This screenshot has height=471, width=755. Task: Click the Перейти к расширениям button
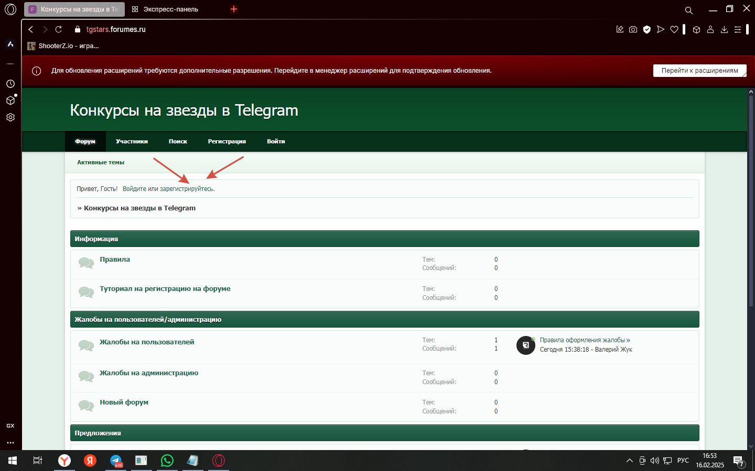[x=700, y=71]
